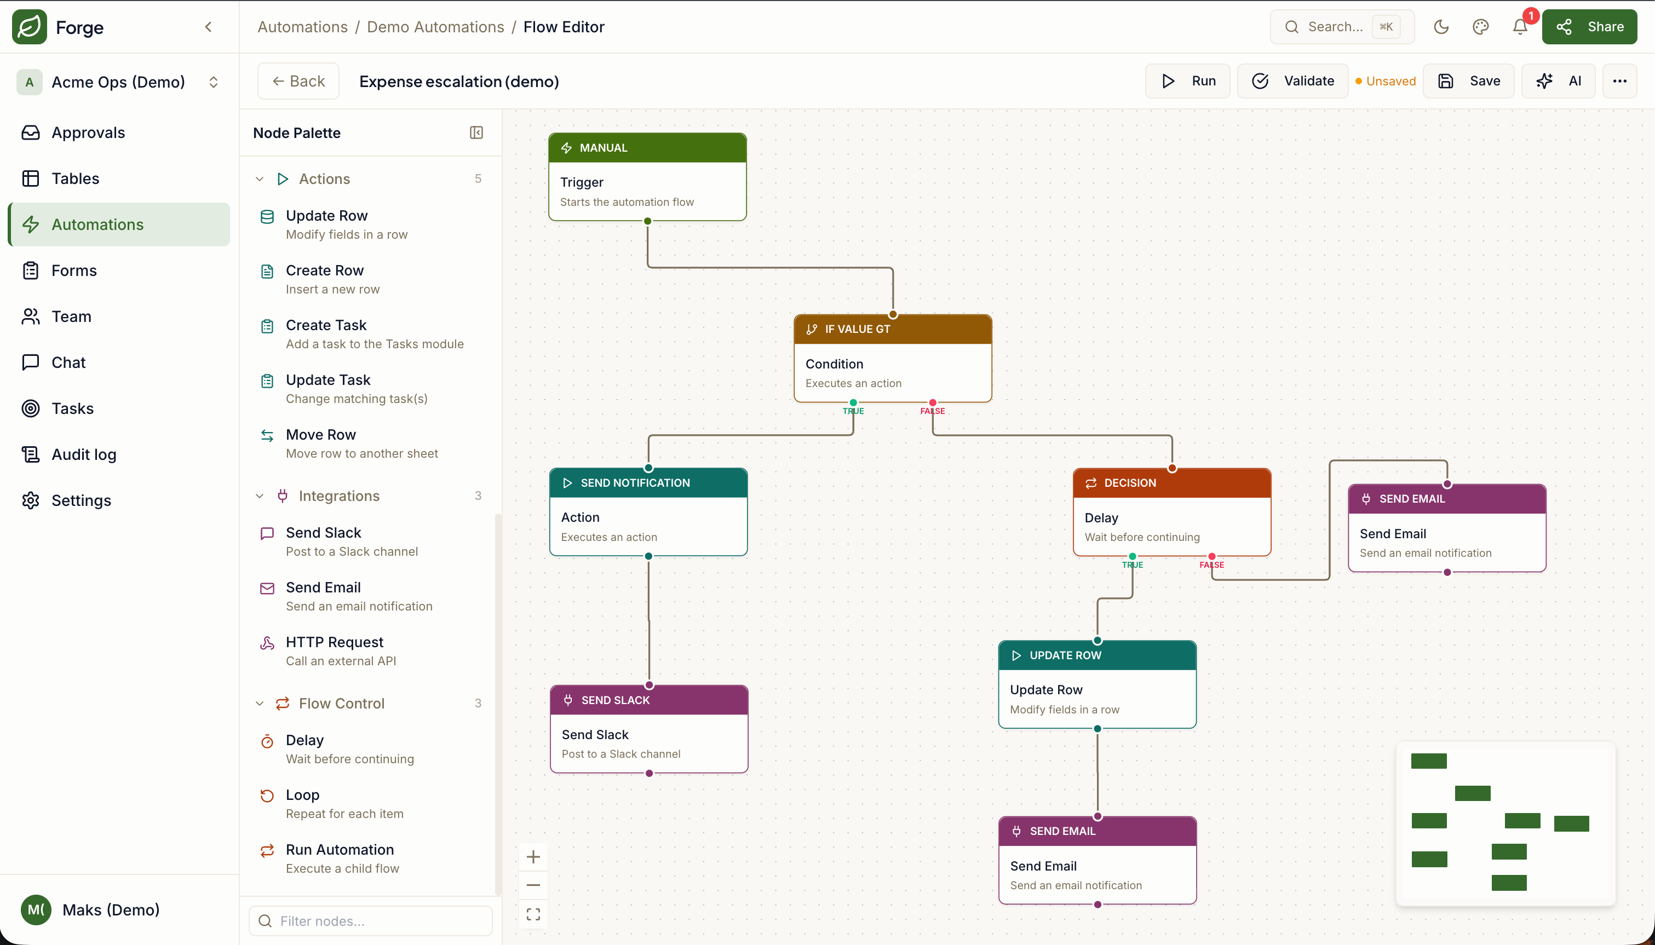Image resolution: width=1655 pixels, height=945 pixels.
Task: Open Tables in sidebar
Action: point(119,178)
